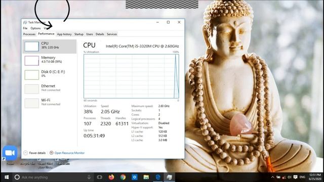Click the Speed value 2.05 GHz
The width and height of the screenshot is (324, 182).
click(110, 112)
